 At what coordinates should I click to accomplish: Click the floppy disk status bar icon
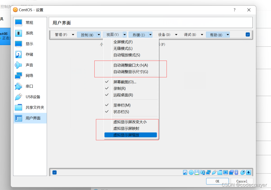click(x=197, y=172)
